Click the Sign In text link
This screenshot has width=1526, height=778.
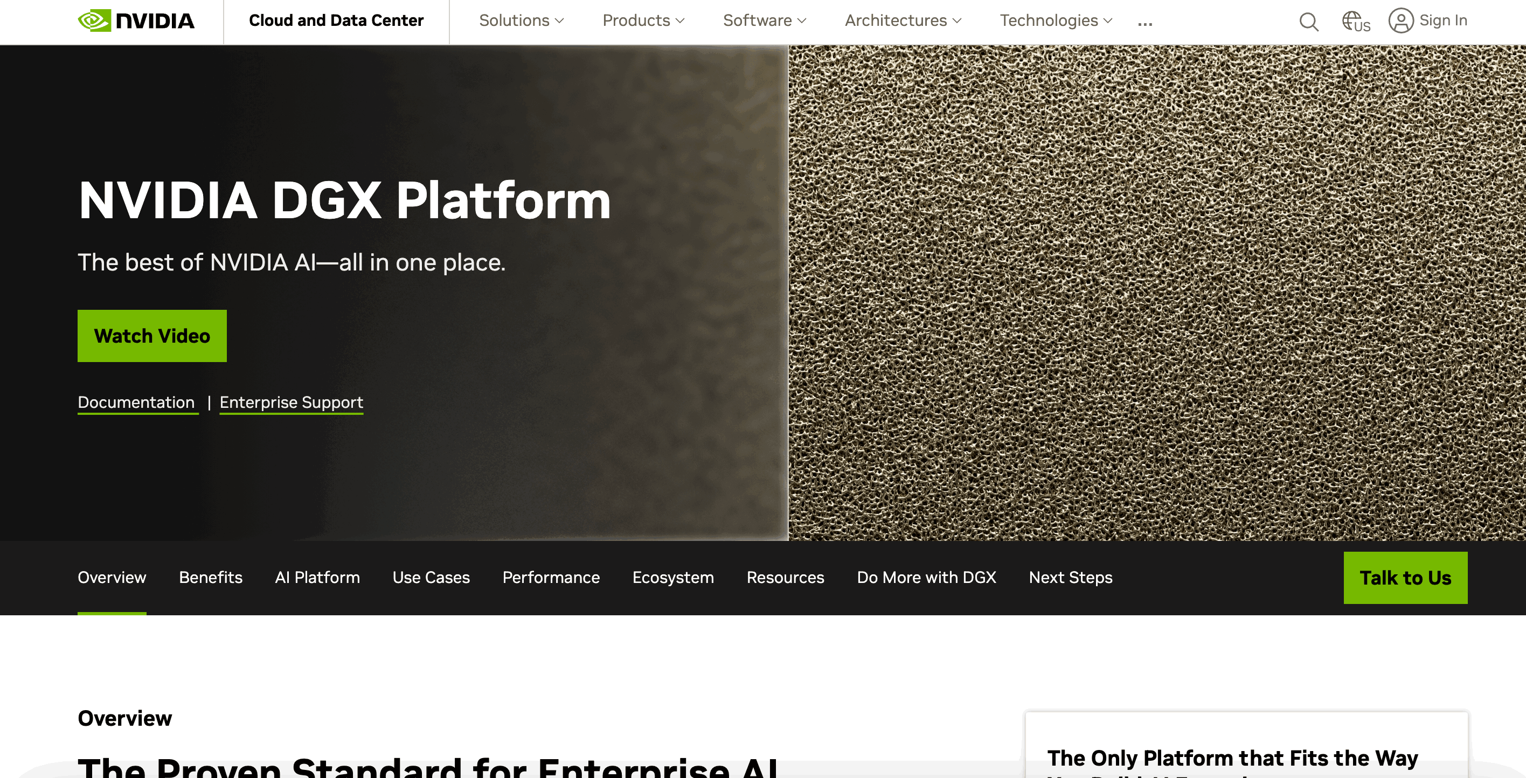(1443, 20)
